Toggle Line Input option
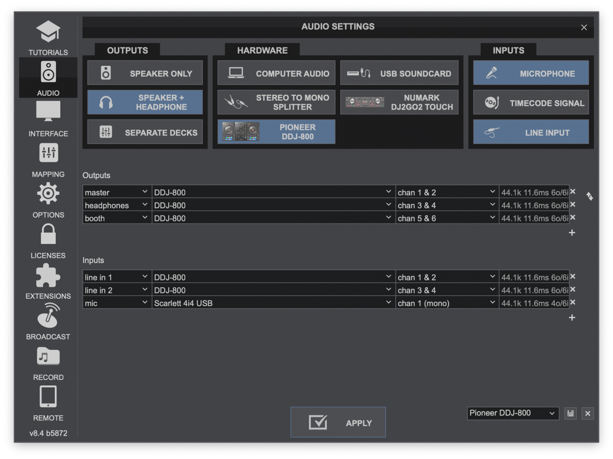 click(531, 132)
